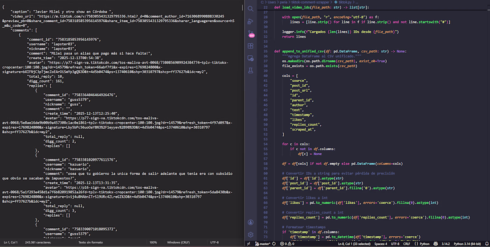Change indentation via Spaces: 4
Image resolution: width=490 pixels, height=247 pixels.
[x=380, y=244]
